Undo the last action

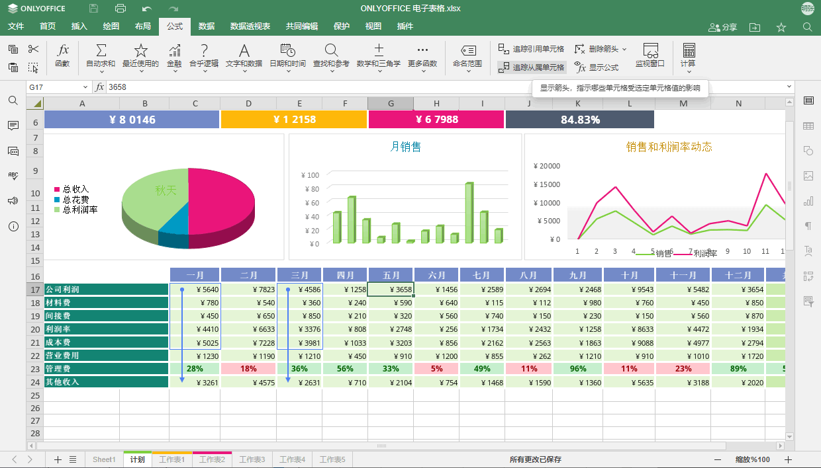147,9
